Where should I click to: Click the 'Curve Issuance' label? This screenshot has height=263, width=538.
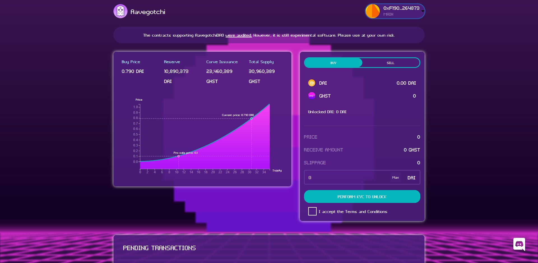(222, 62)
